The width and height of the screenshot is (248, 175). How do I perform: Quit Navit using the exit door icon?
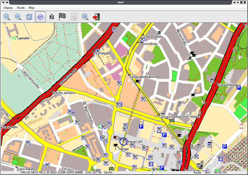96,17
